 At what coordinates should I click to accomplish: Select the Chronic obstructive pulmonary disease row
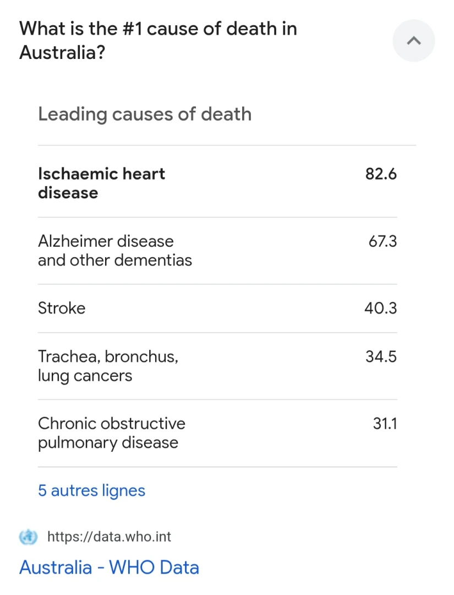(x=217, y=433)
